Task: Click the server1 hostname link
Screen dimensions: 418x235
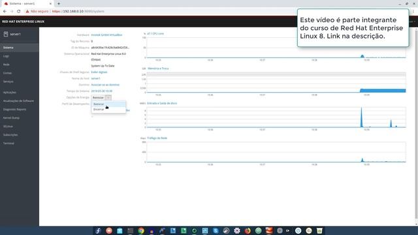Action: click(96, 78)
